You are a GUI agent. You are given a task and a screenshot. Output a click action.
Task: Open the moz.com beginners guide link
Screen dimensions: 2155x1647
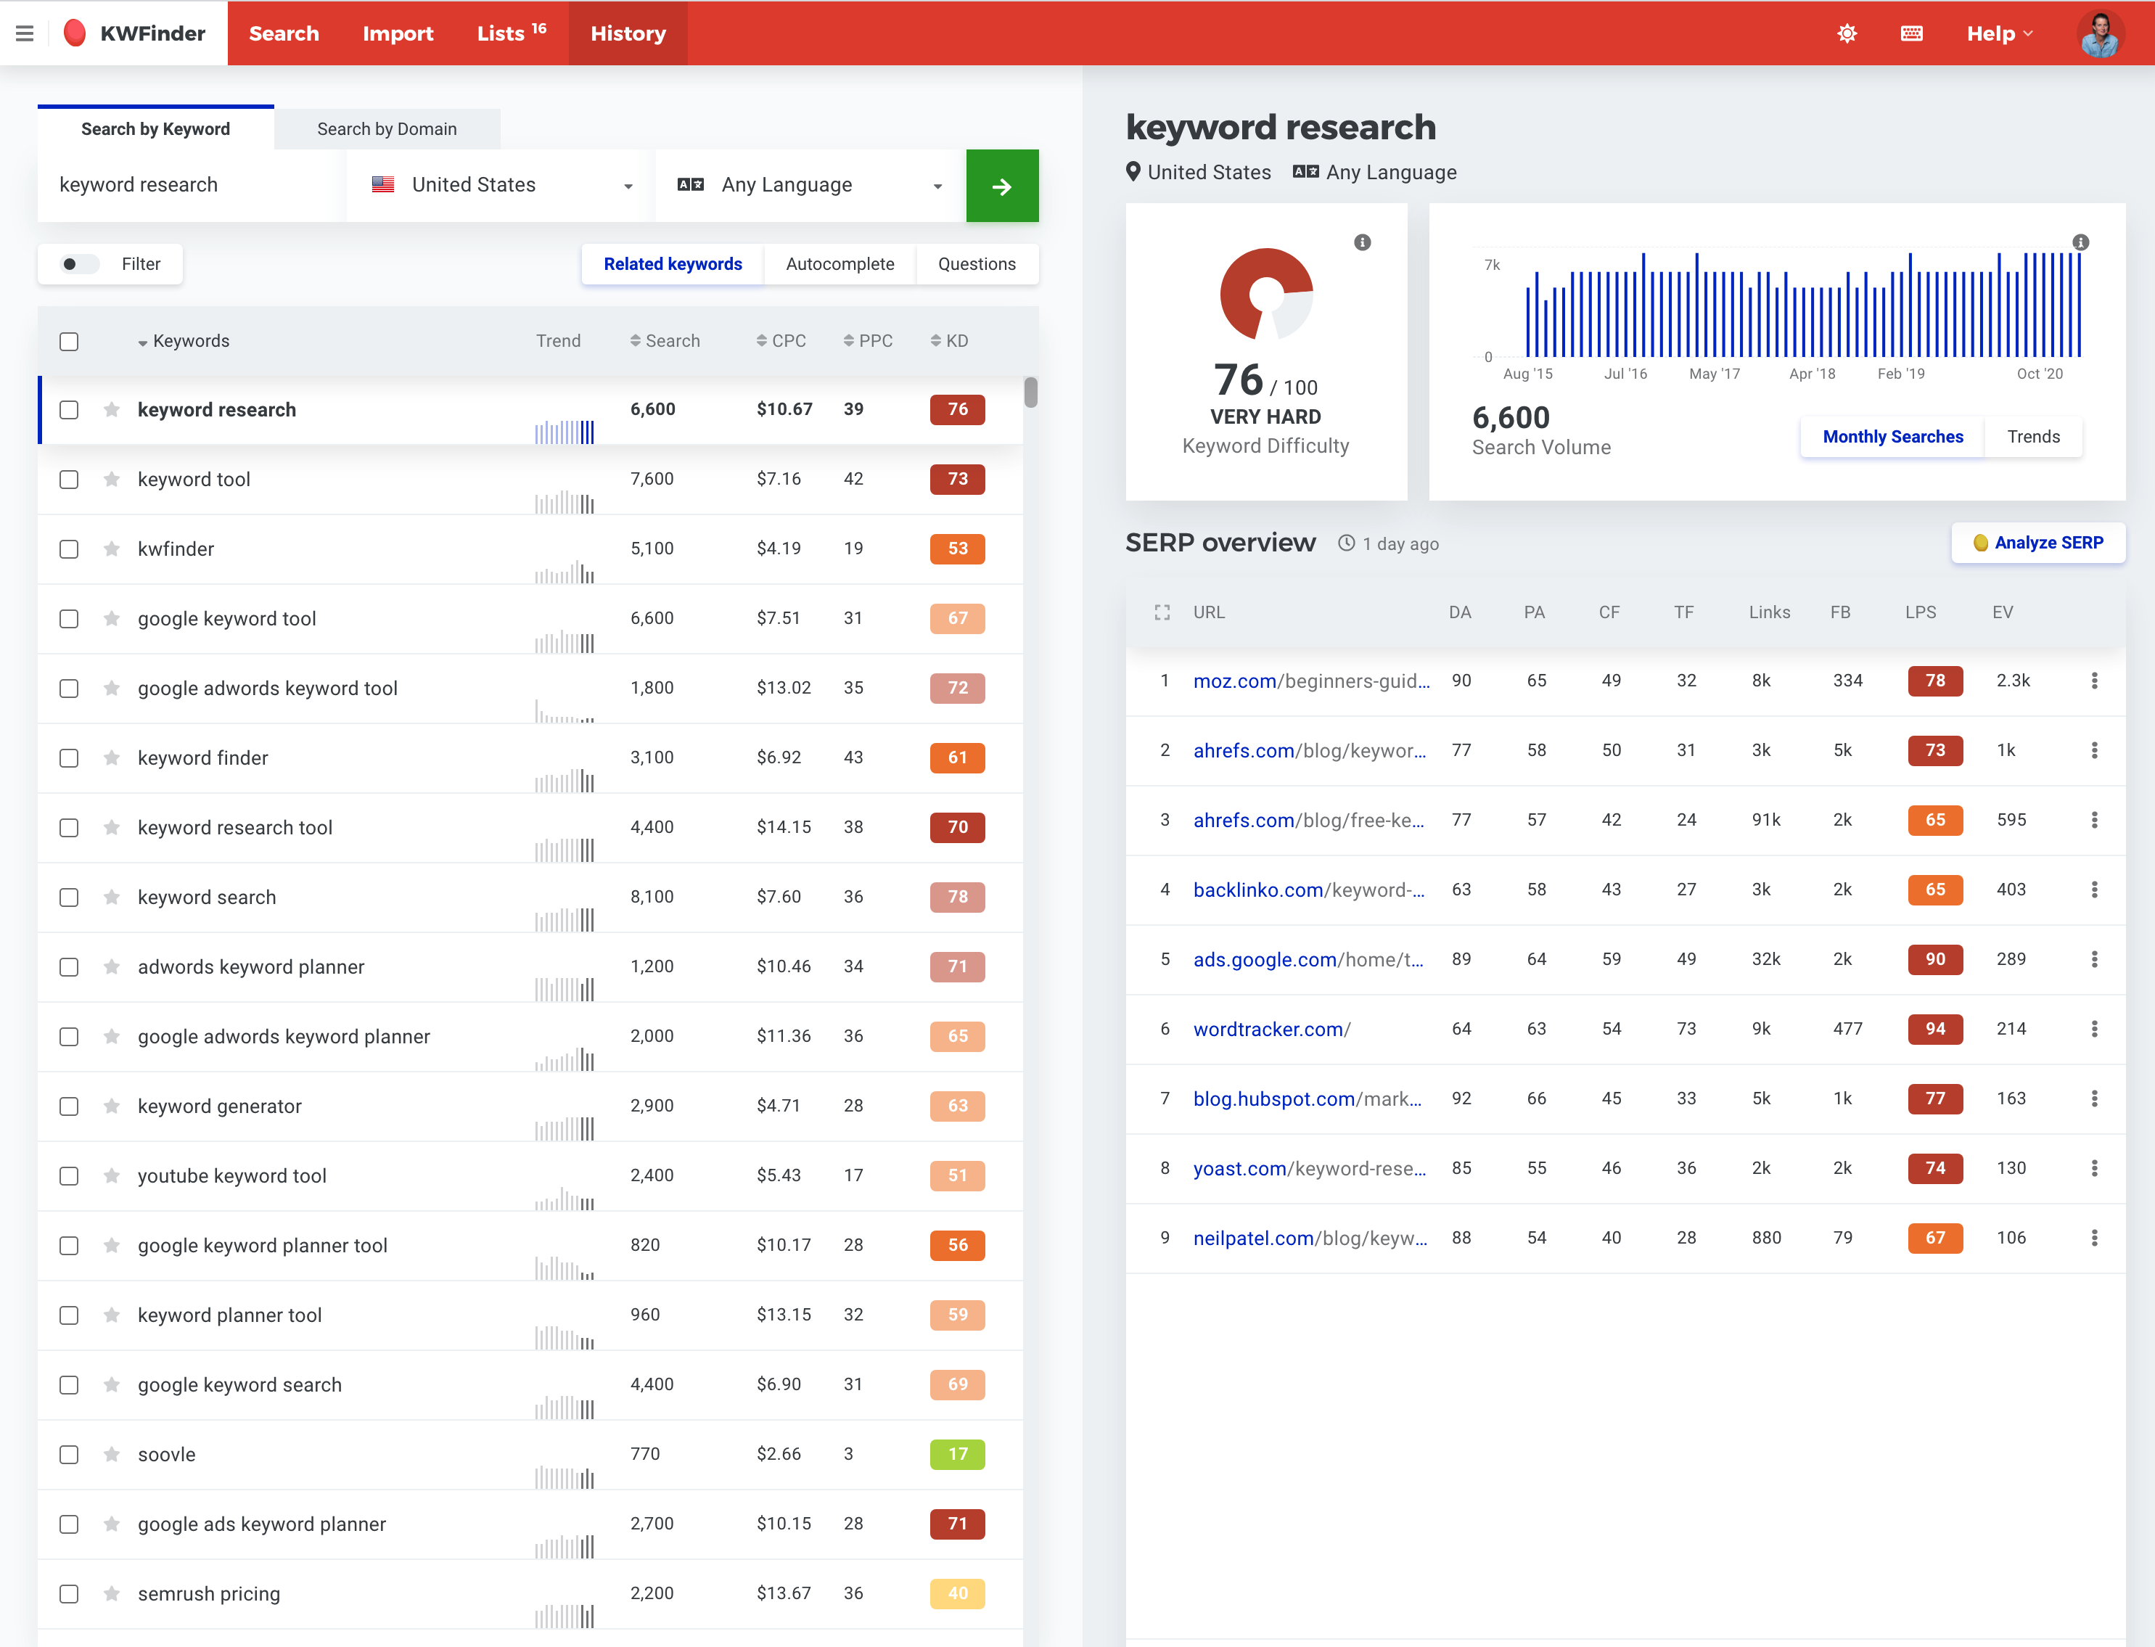point(1312,681)
